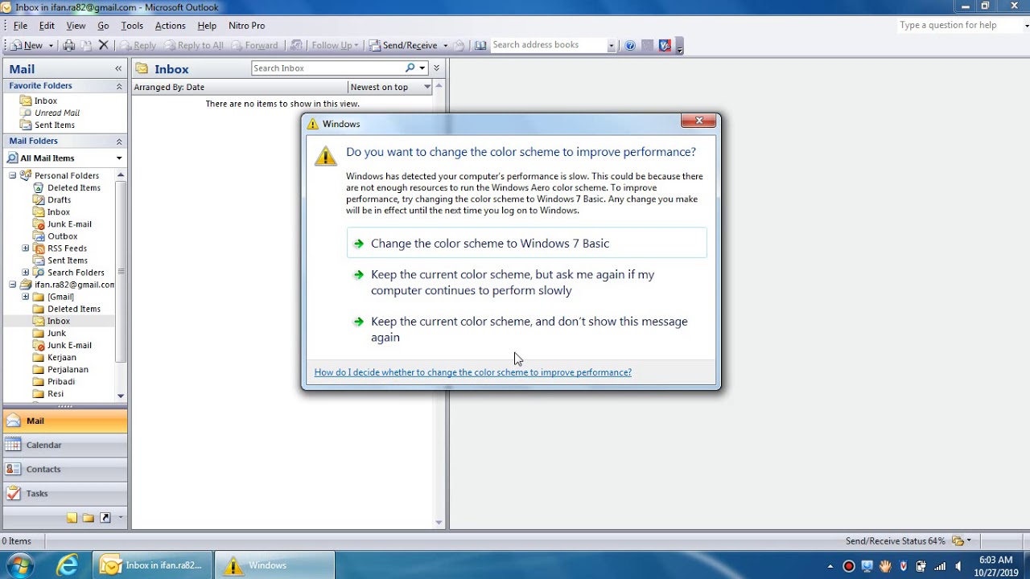Click the McAfee icon in the Outlook toolbar
1030x579 pixels.
[665, 46]
